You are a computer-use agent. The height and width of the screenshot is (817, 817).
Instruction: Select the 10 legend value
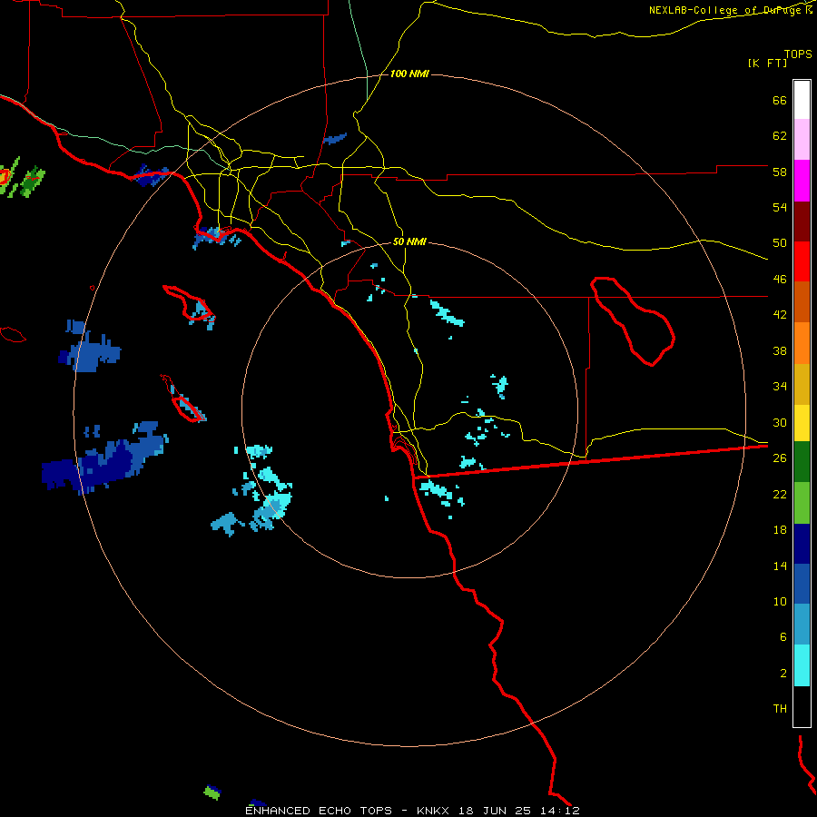tap(780, 601)
